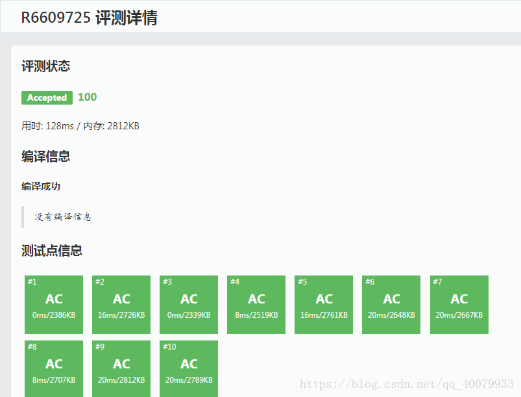Click the 用时: 128ms / 内存: 2812KB line
521x397 pixels.
coord(80,126)
